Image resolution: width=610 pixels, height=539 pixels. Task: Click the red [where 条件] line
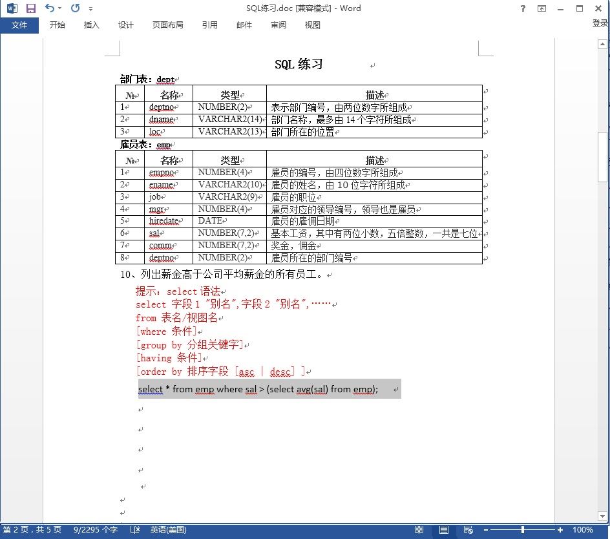(167, 332)
